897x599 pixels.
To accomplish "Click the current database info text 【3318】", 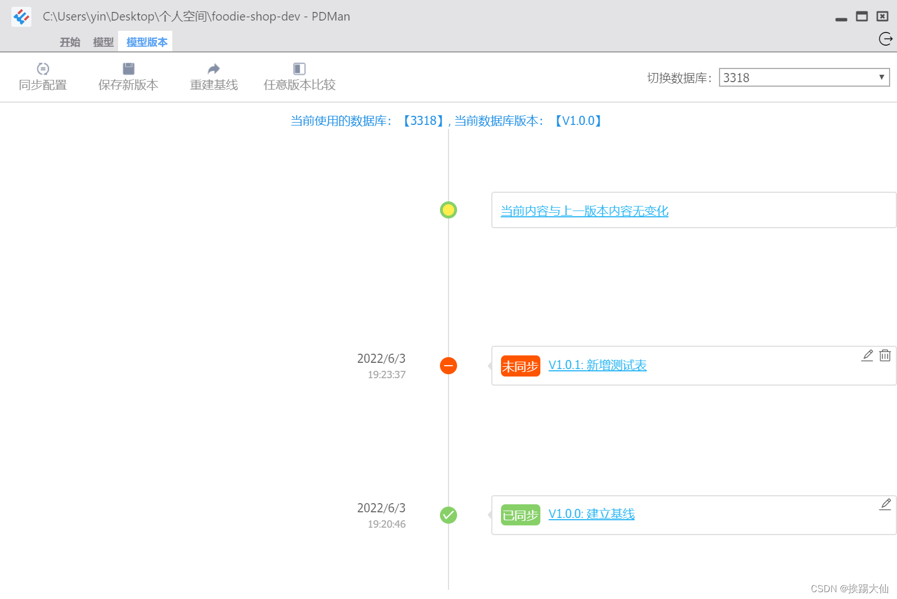I will pyautogui.click(x=423, y=121).
